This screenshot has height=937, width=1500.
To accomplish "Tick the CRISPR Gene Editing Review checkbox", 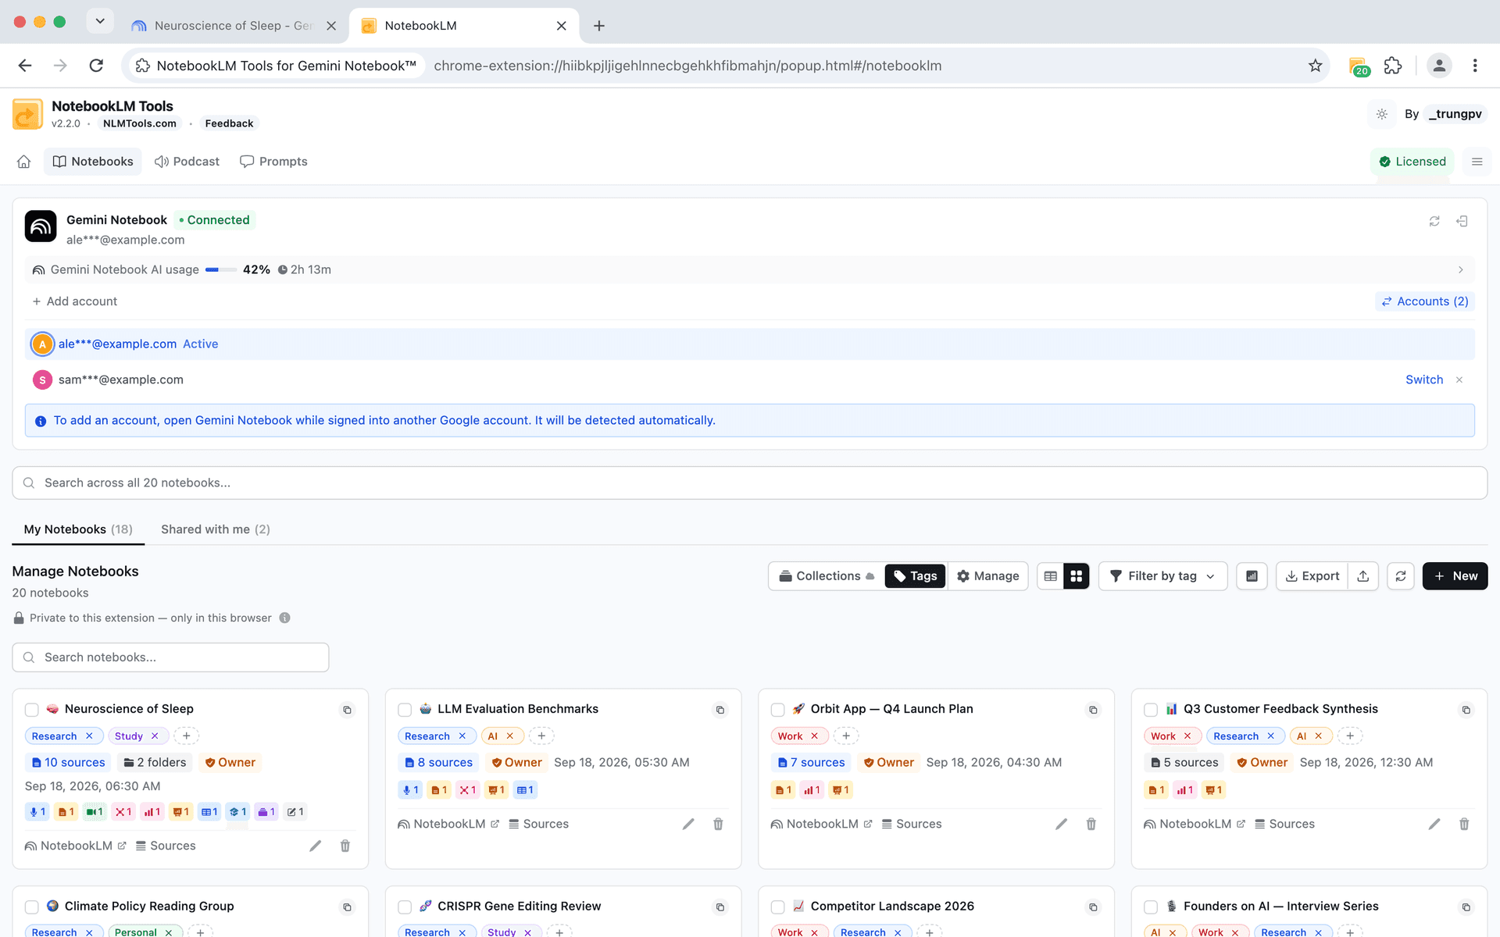I will [x=405, y=907].
